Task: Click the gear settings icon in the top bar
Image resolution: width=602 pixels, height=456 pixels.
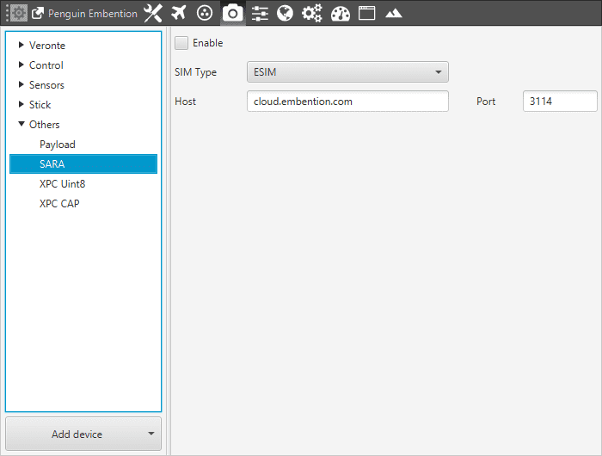Action: [18, 14]
